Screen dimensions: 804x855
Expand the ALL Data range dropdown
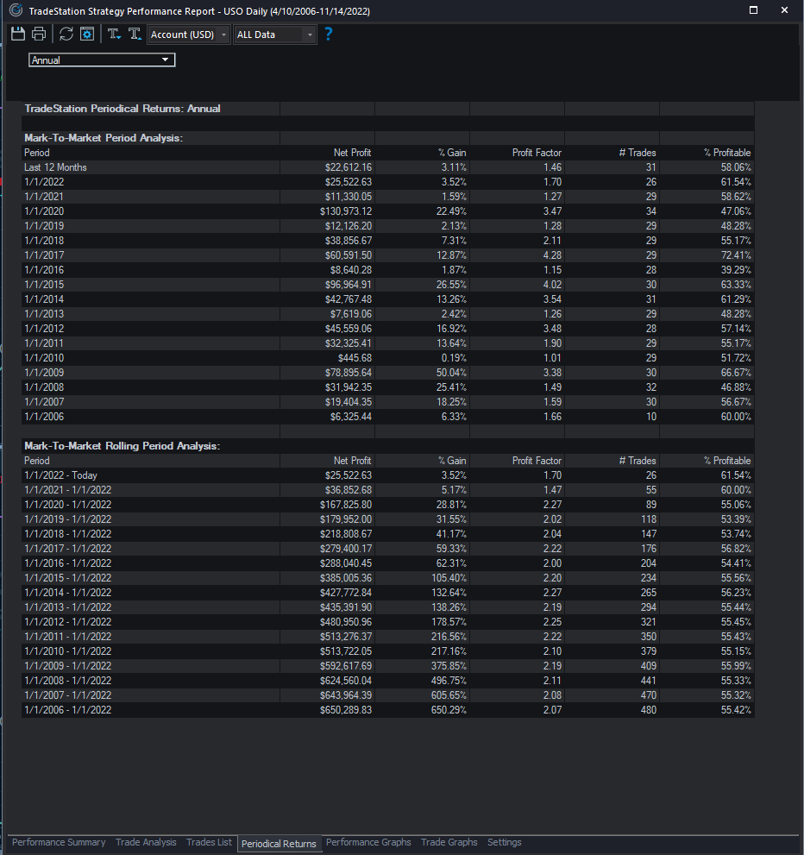(274, 35)
